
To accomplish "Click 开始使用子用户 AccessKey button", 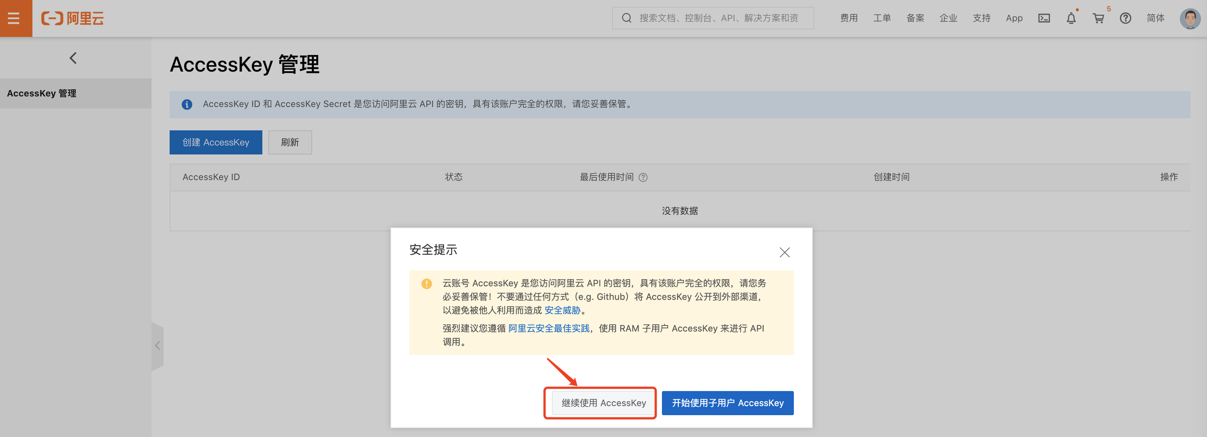I will click(x=727, y=403).
